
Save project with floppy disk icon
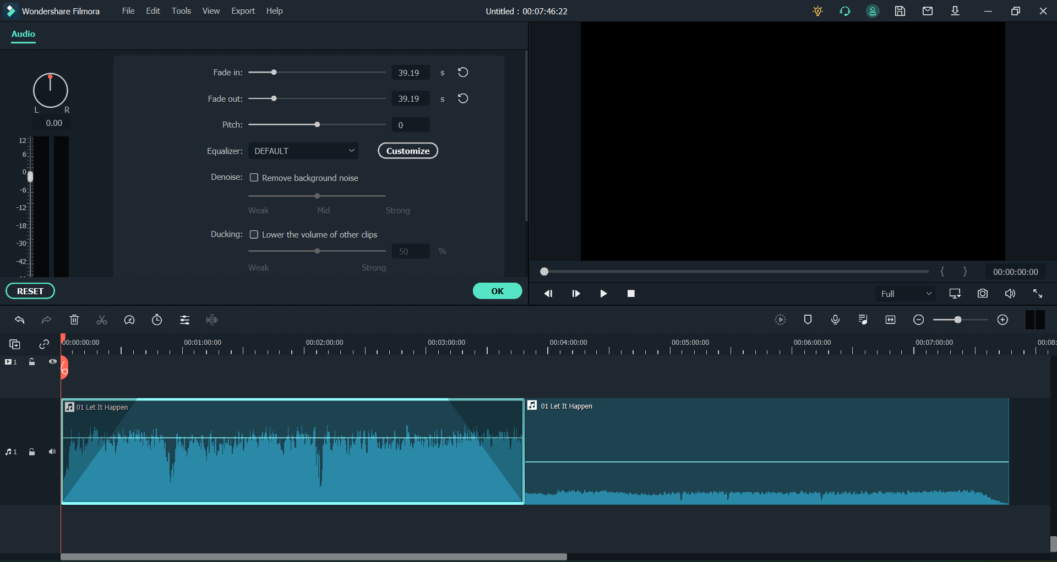pos(900,11)
